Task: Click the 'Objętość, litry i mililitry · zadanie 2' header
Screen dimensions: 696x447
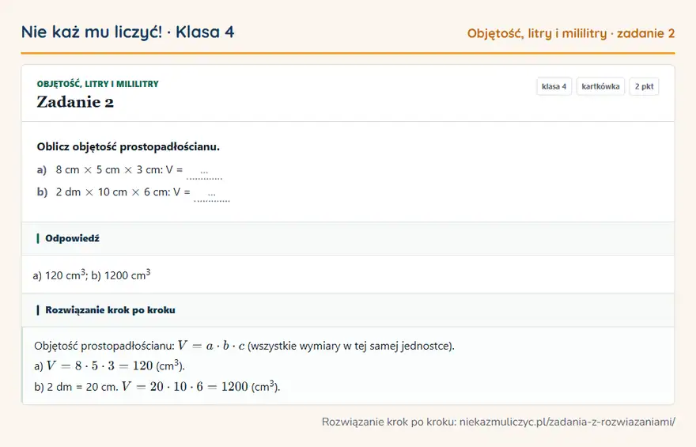Action: click(571, 33)
